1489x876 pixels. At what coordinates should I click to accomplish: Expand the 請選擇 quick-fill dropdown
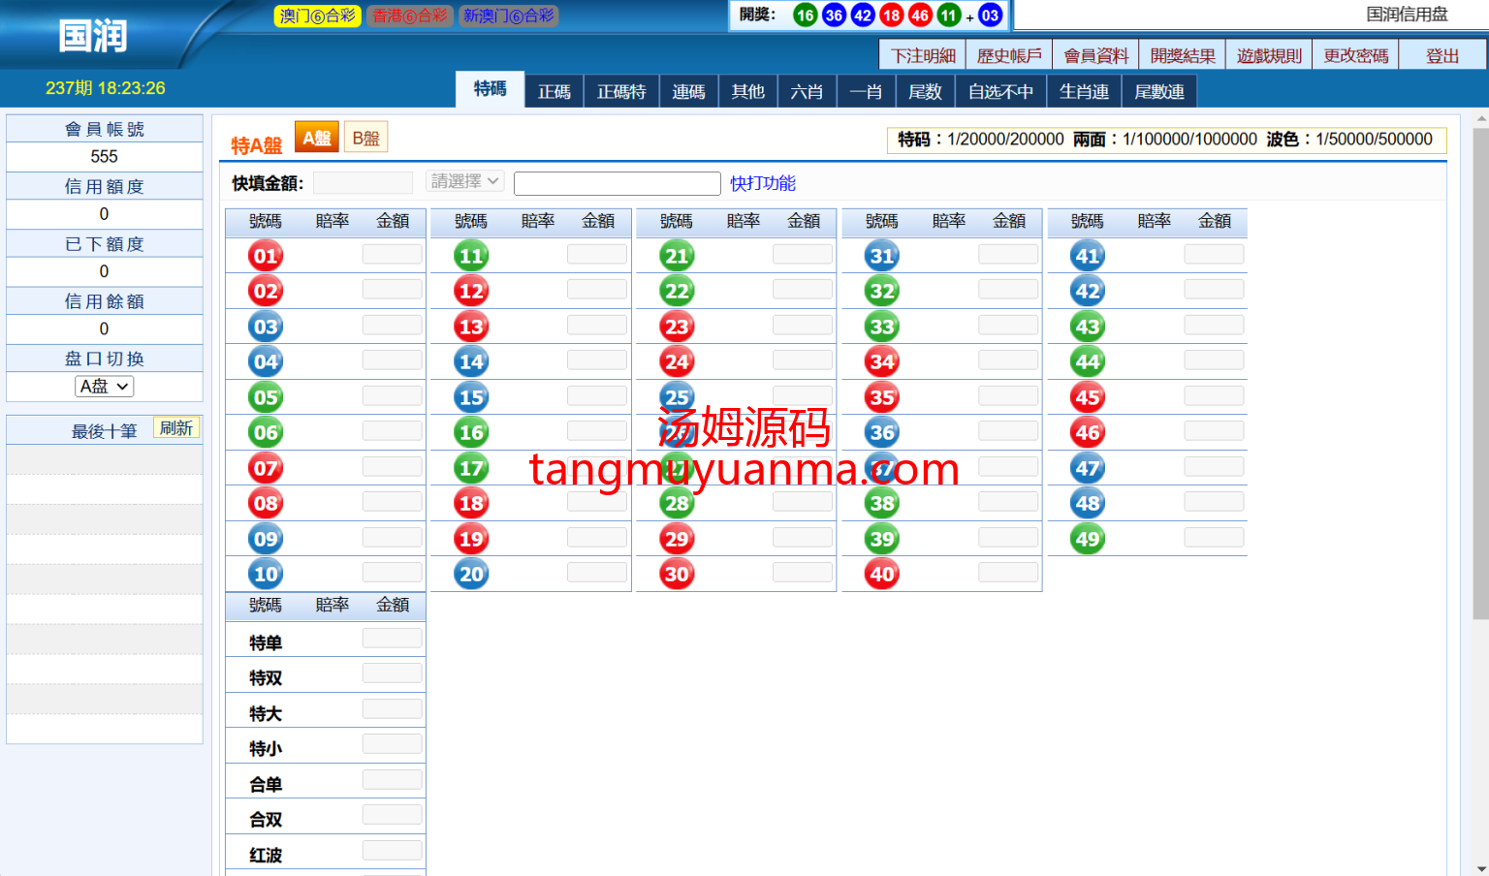[x=465, y=181]
